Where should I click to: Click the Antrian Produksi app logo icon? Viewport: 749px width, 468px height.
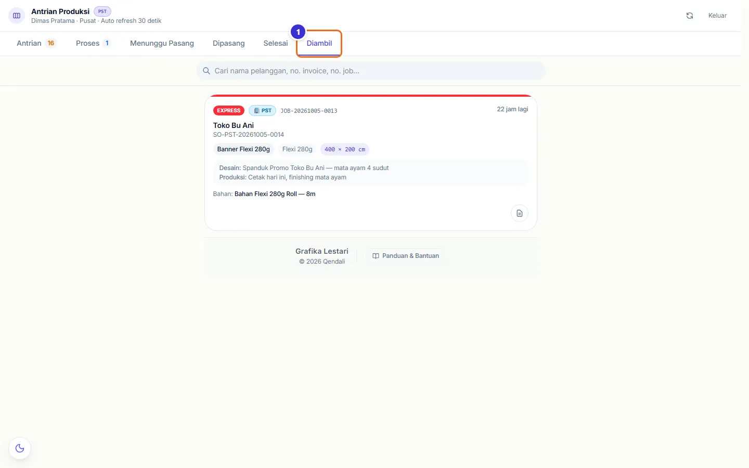17,16
